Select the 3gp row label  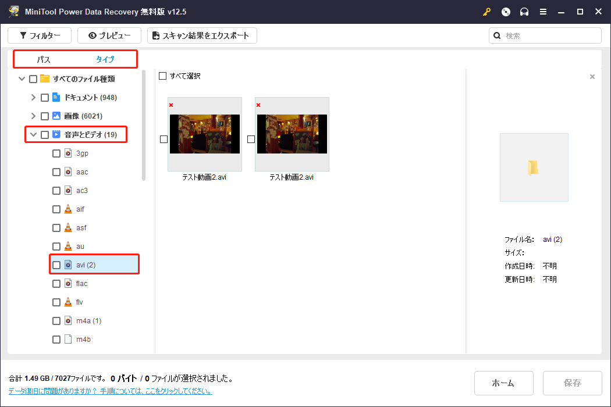tap(82, 153)
